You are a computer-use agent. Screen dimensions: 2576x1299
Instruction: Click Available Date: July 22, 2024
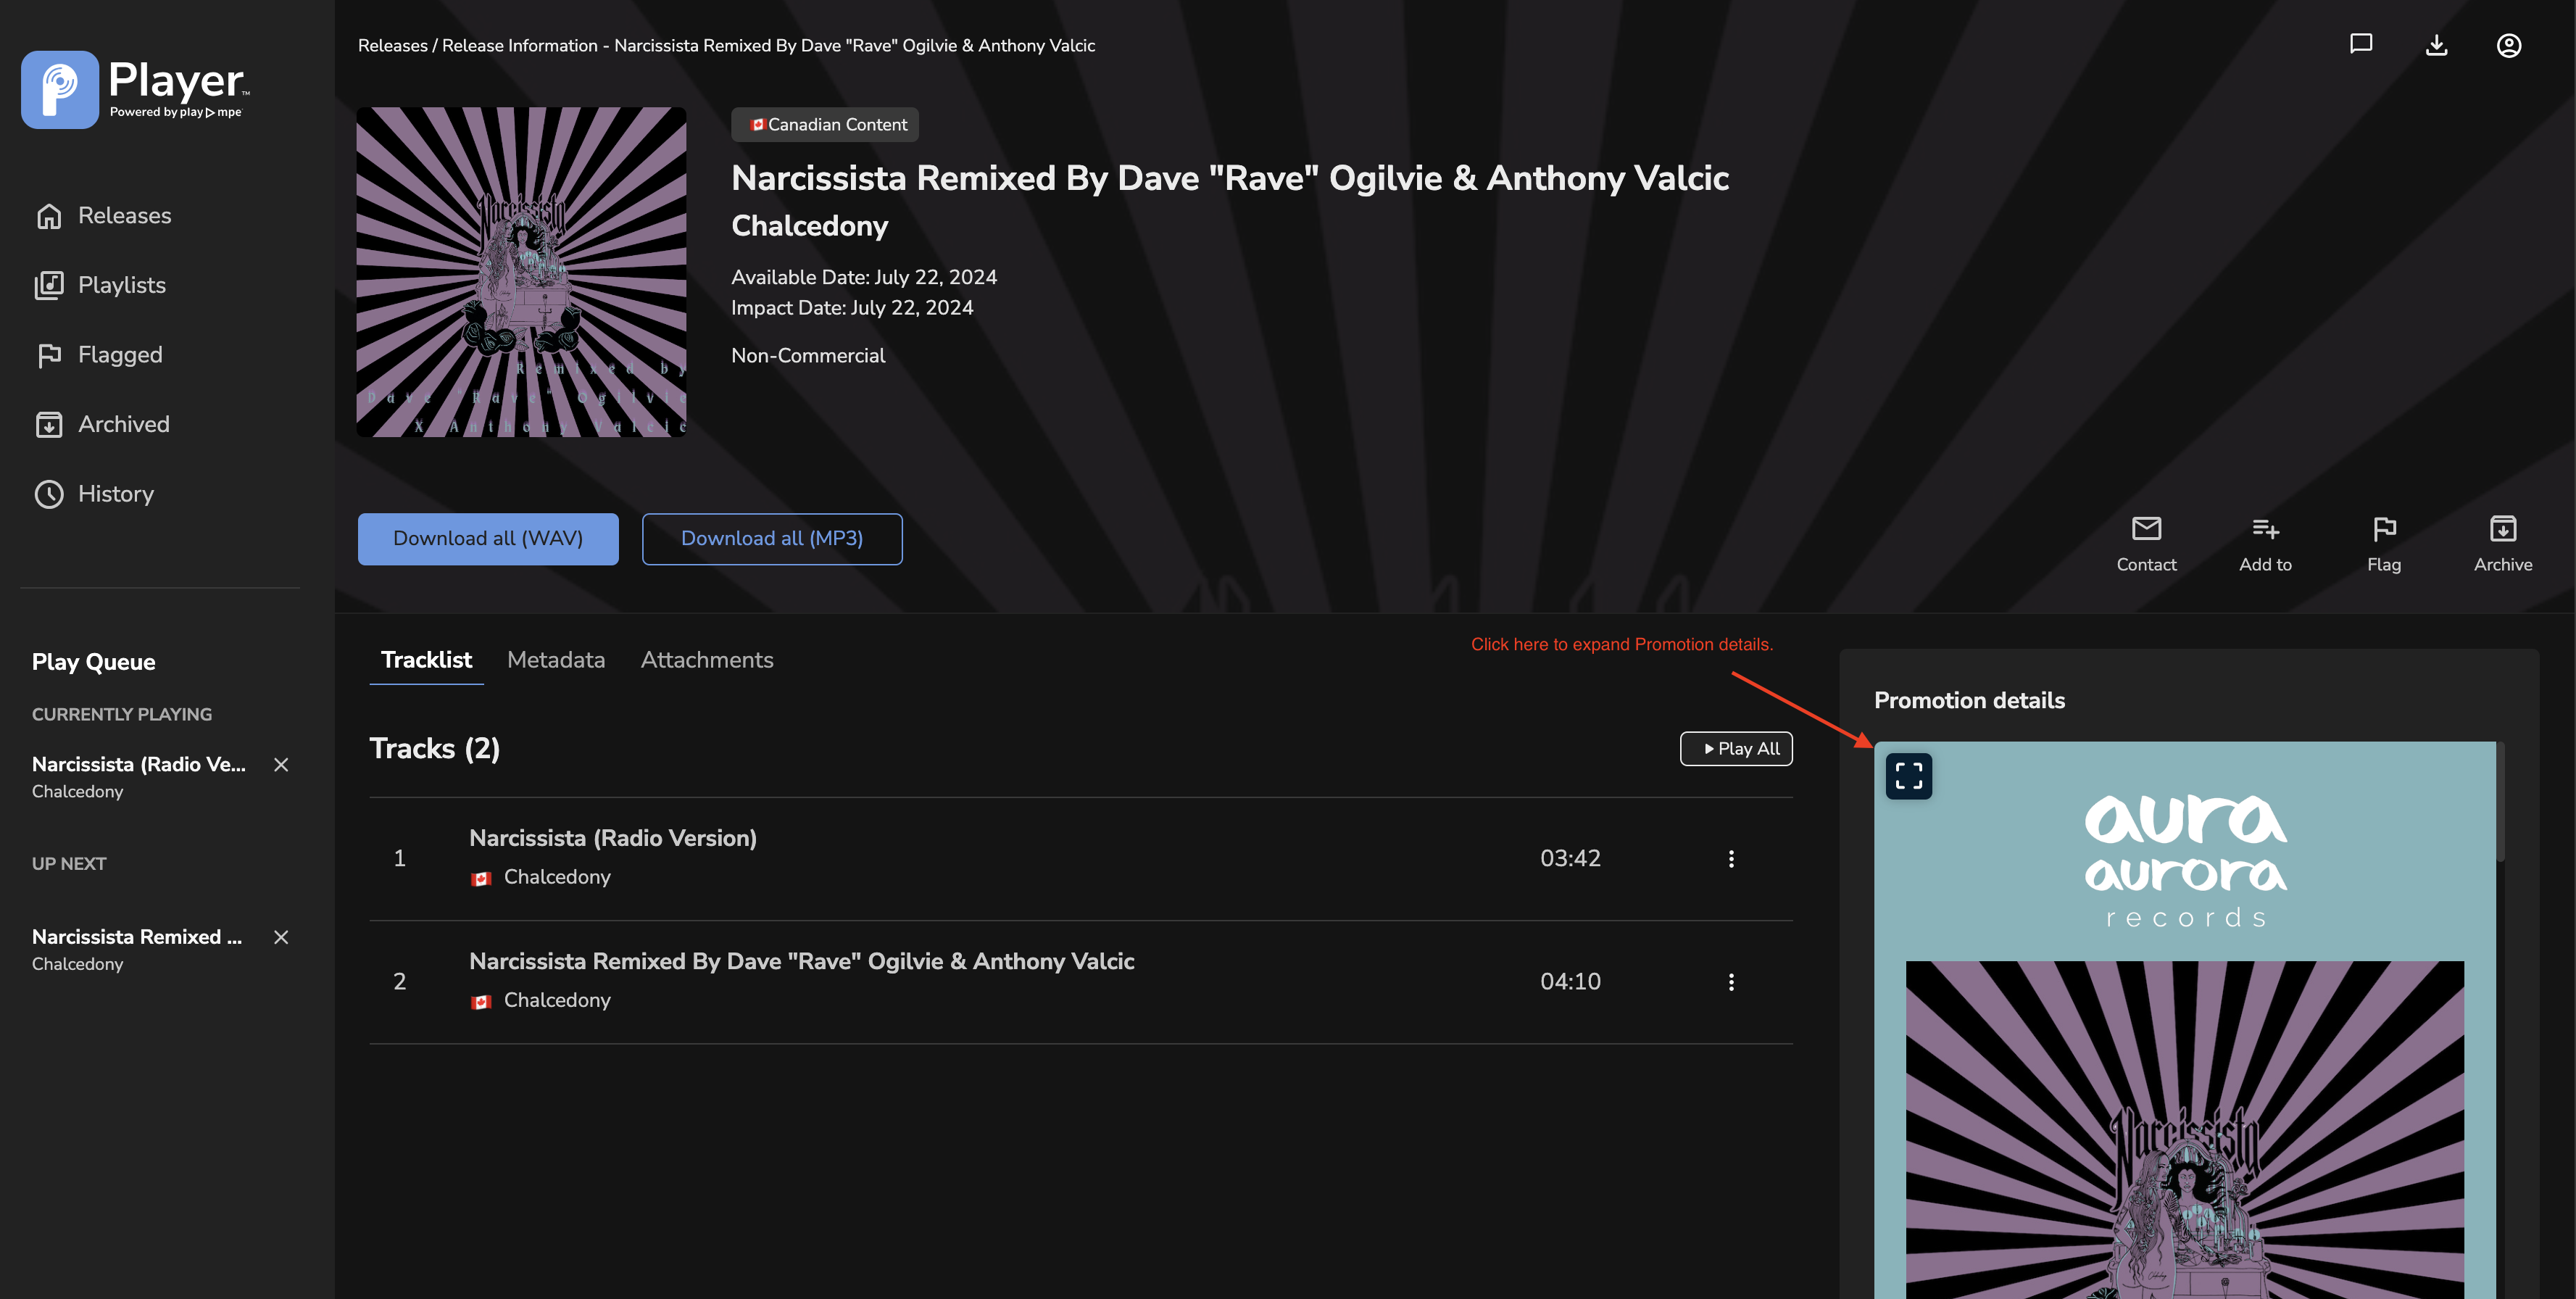(864, 277)
